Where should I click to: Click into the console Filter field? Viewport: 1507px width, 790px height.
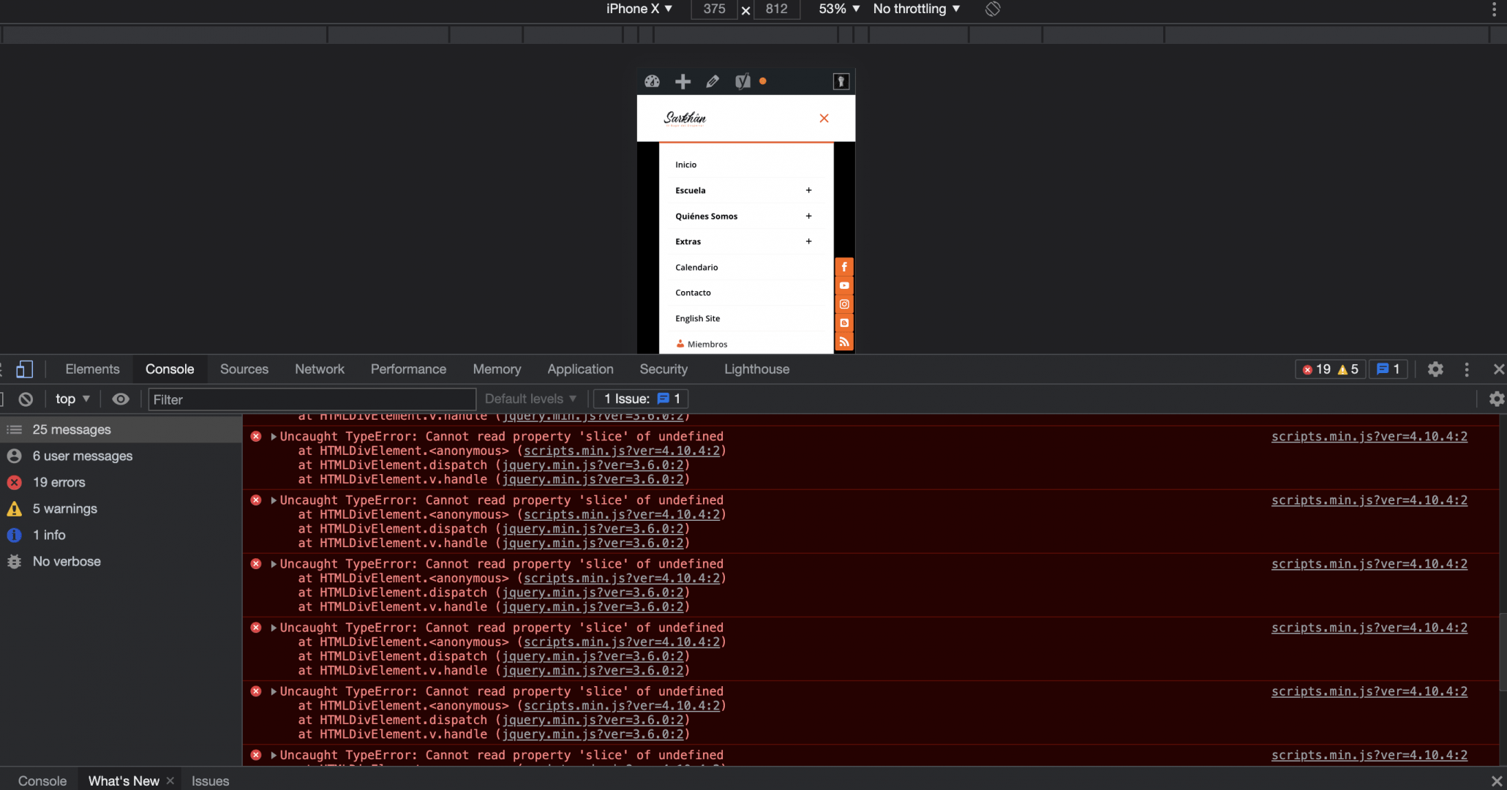[312, 399]
